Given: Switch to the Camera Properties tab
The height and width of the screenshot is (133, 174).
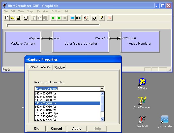Looking at the screenshot, I should pyautogui.click(x=40, y=67).
